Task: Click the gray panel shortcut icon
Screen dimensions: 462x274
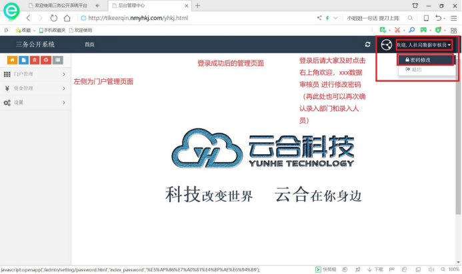Action: (58, 60)
